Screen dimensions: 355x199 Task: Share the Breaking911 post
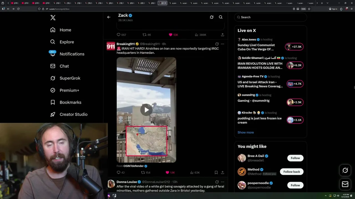pos(222,172)
